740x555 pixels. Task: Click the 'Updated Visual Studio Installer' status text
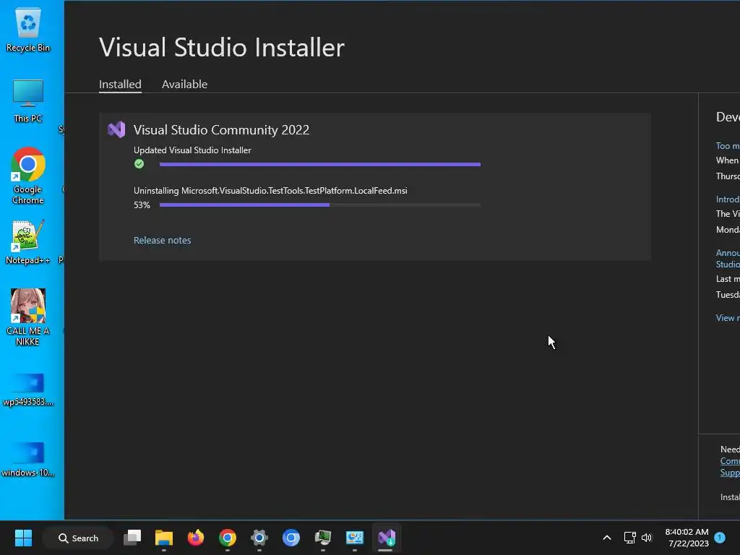point(192,150)
